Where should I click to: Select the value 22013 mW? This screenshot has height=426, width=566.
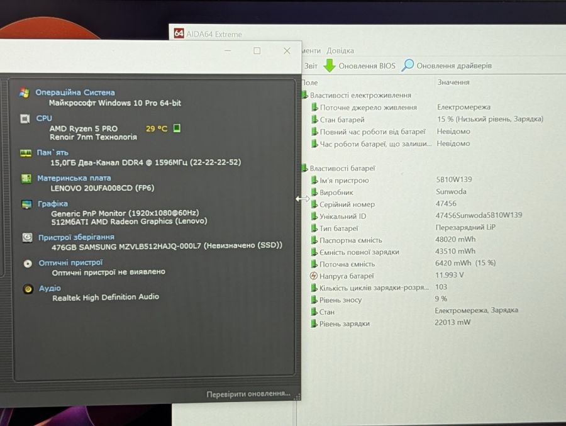point(453,322)
